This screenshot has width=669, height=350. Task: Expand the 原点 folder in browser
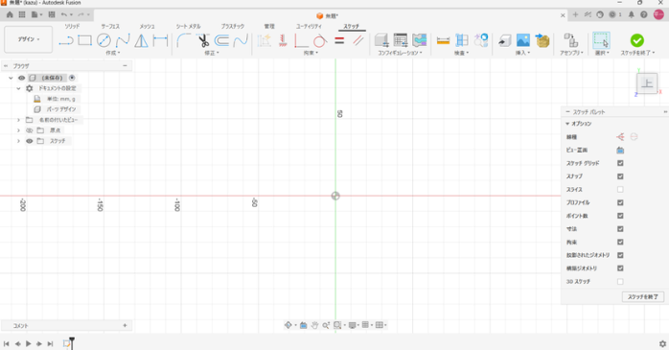pos(18,130)
